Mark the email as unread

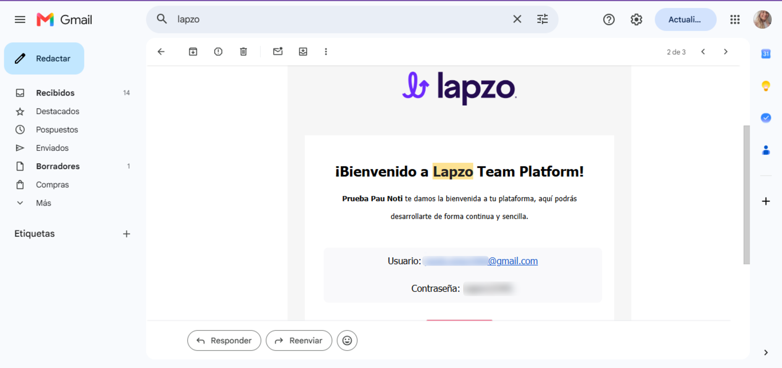pos(278,52)
